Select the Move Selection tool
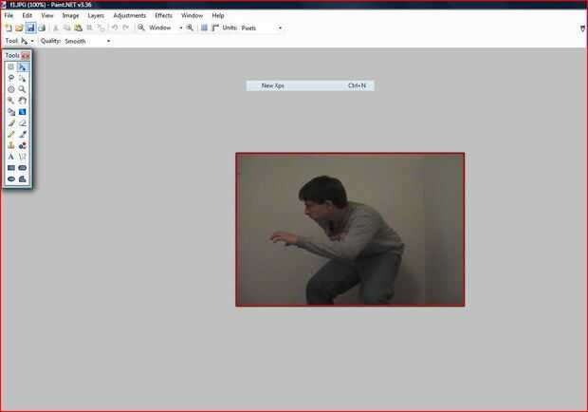The image size is (588, 412). 22,78
